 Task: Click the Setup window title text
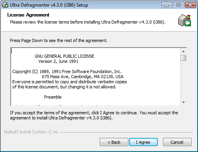[49, 5]
